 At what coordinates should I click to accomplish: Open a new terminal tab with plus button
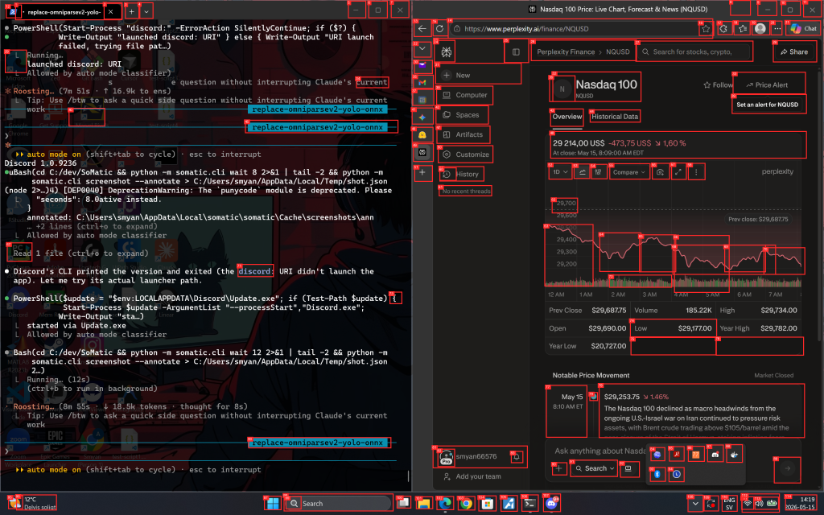point(131,11)
